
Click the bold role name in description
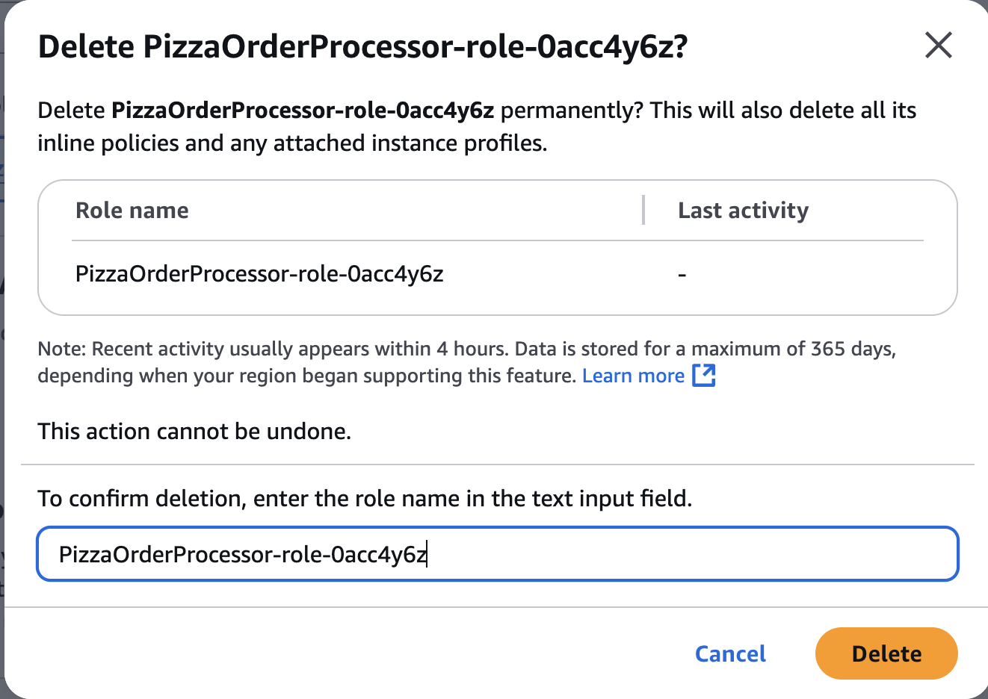click(303, 111)
